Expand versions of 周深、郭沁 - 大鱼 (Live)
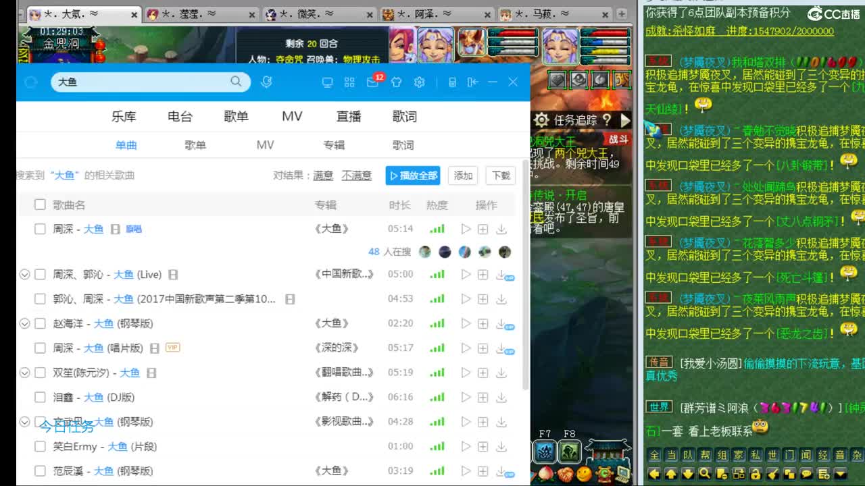Screen dimensions: 865x486 pyautogui.click(x=24, y=275)
